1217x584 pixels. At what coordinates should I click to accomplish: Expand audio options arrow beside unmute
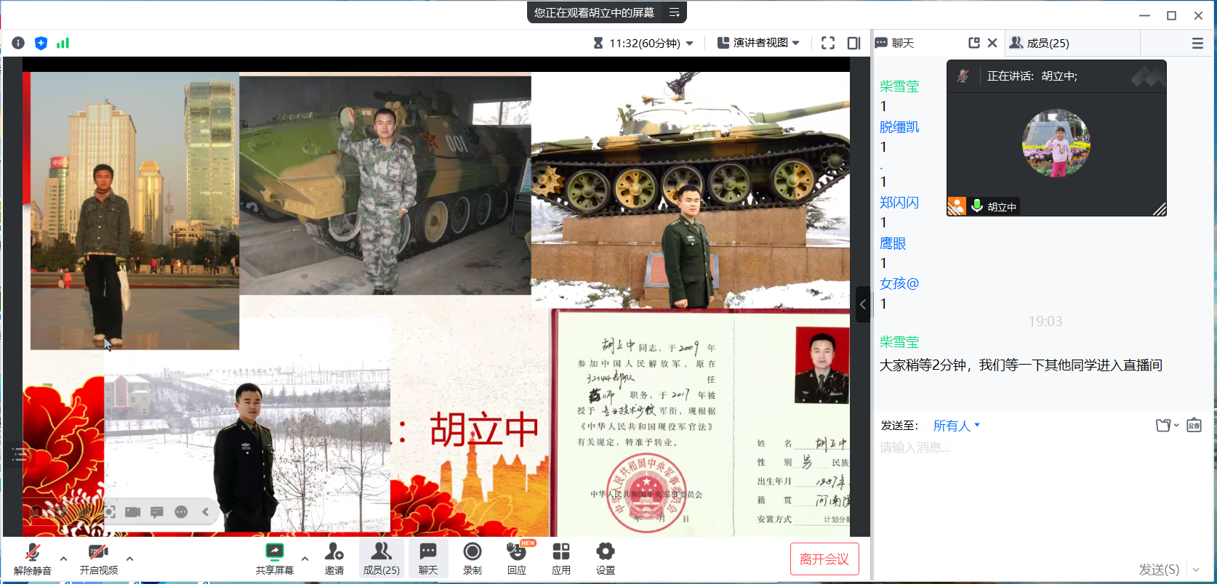64,558
